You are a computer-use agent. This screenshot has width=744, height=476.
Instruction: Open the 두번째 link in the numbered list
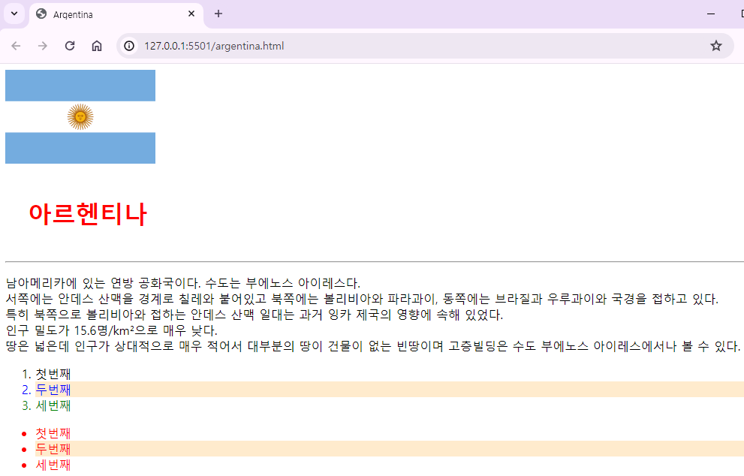click(53, 389)
